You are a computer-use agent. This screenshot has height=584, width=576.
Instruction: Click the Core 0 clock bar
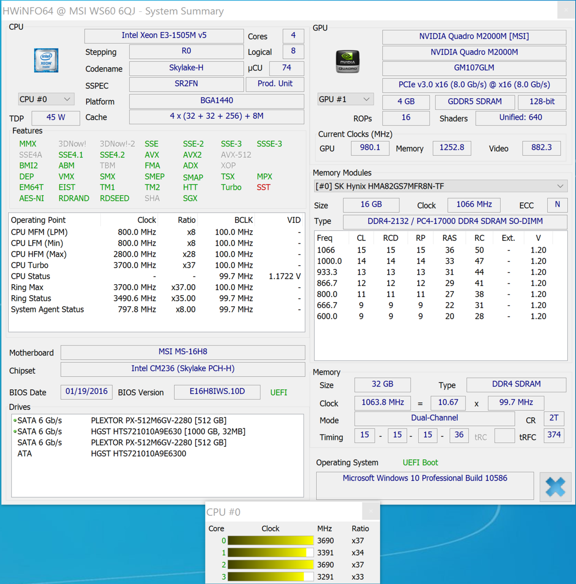click(270, 541)
